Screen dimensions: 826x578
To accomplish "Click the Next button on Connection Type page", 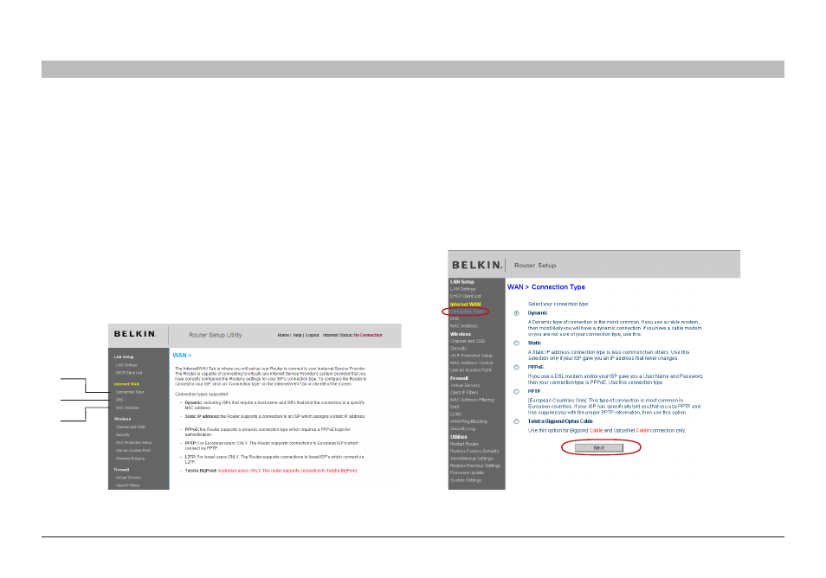I will click(x=599, y=448).
